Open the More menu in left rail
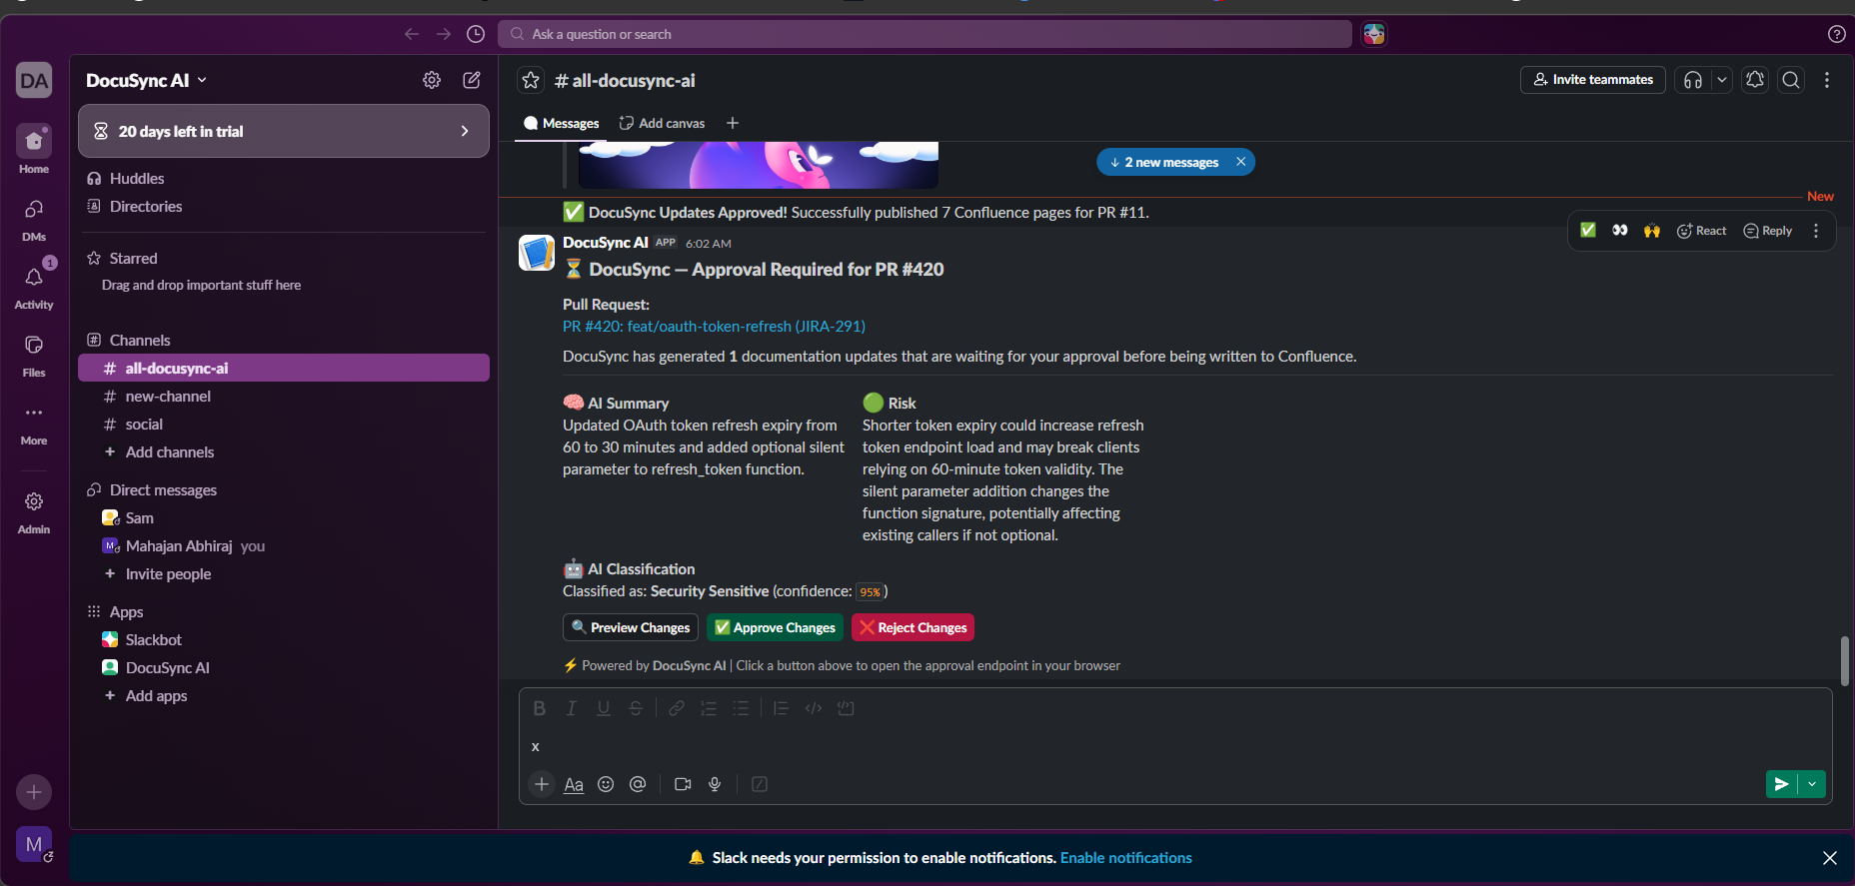1855x886 pixels. [34, 424]
